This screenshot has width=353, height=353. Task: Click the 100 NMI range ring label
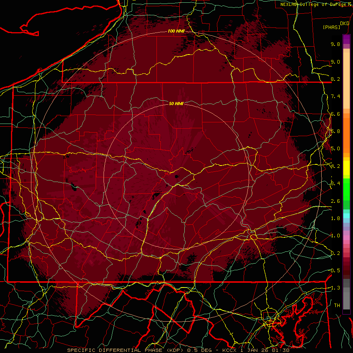[176, 31]
